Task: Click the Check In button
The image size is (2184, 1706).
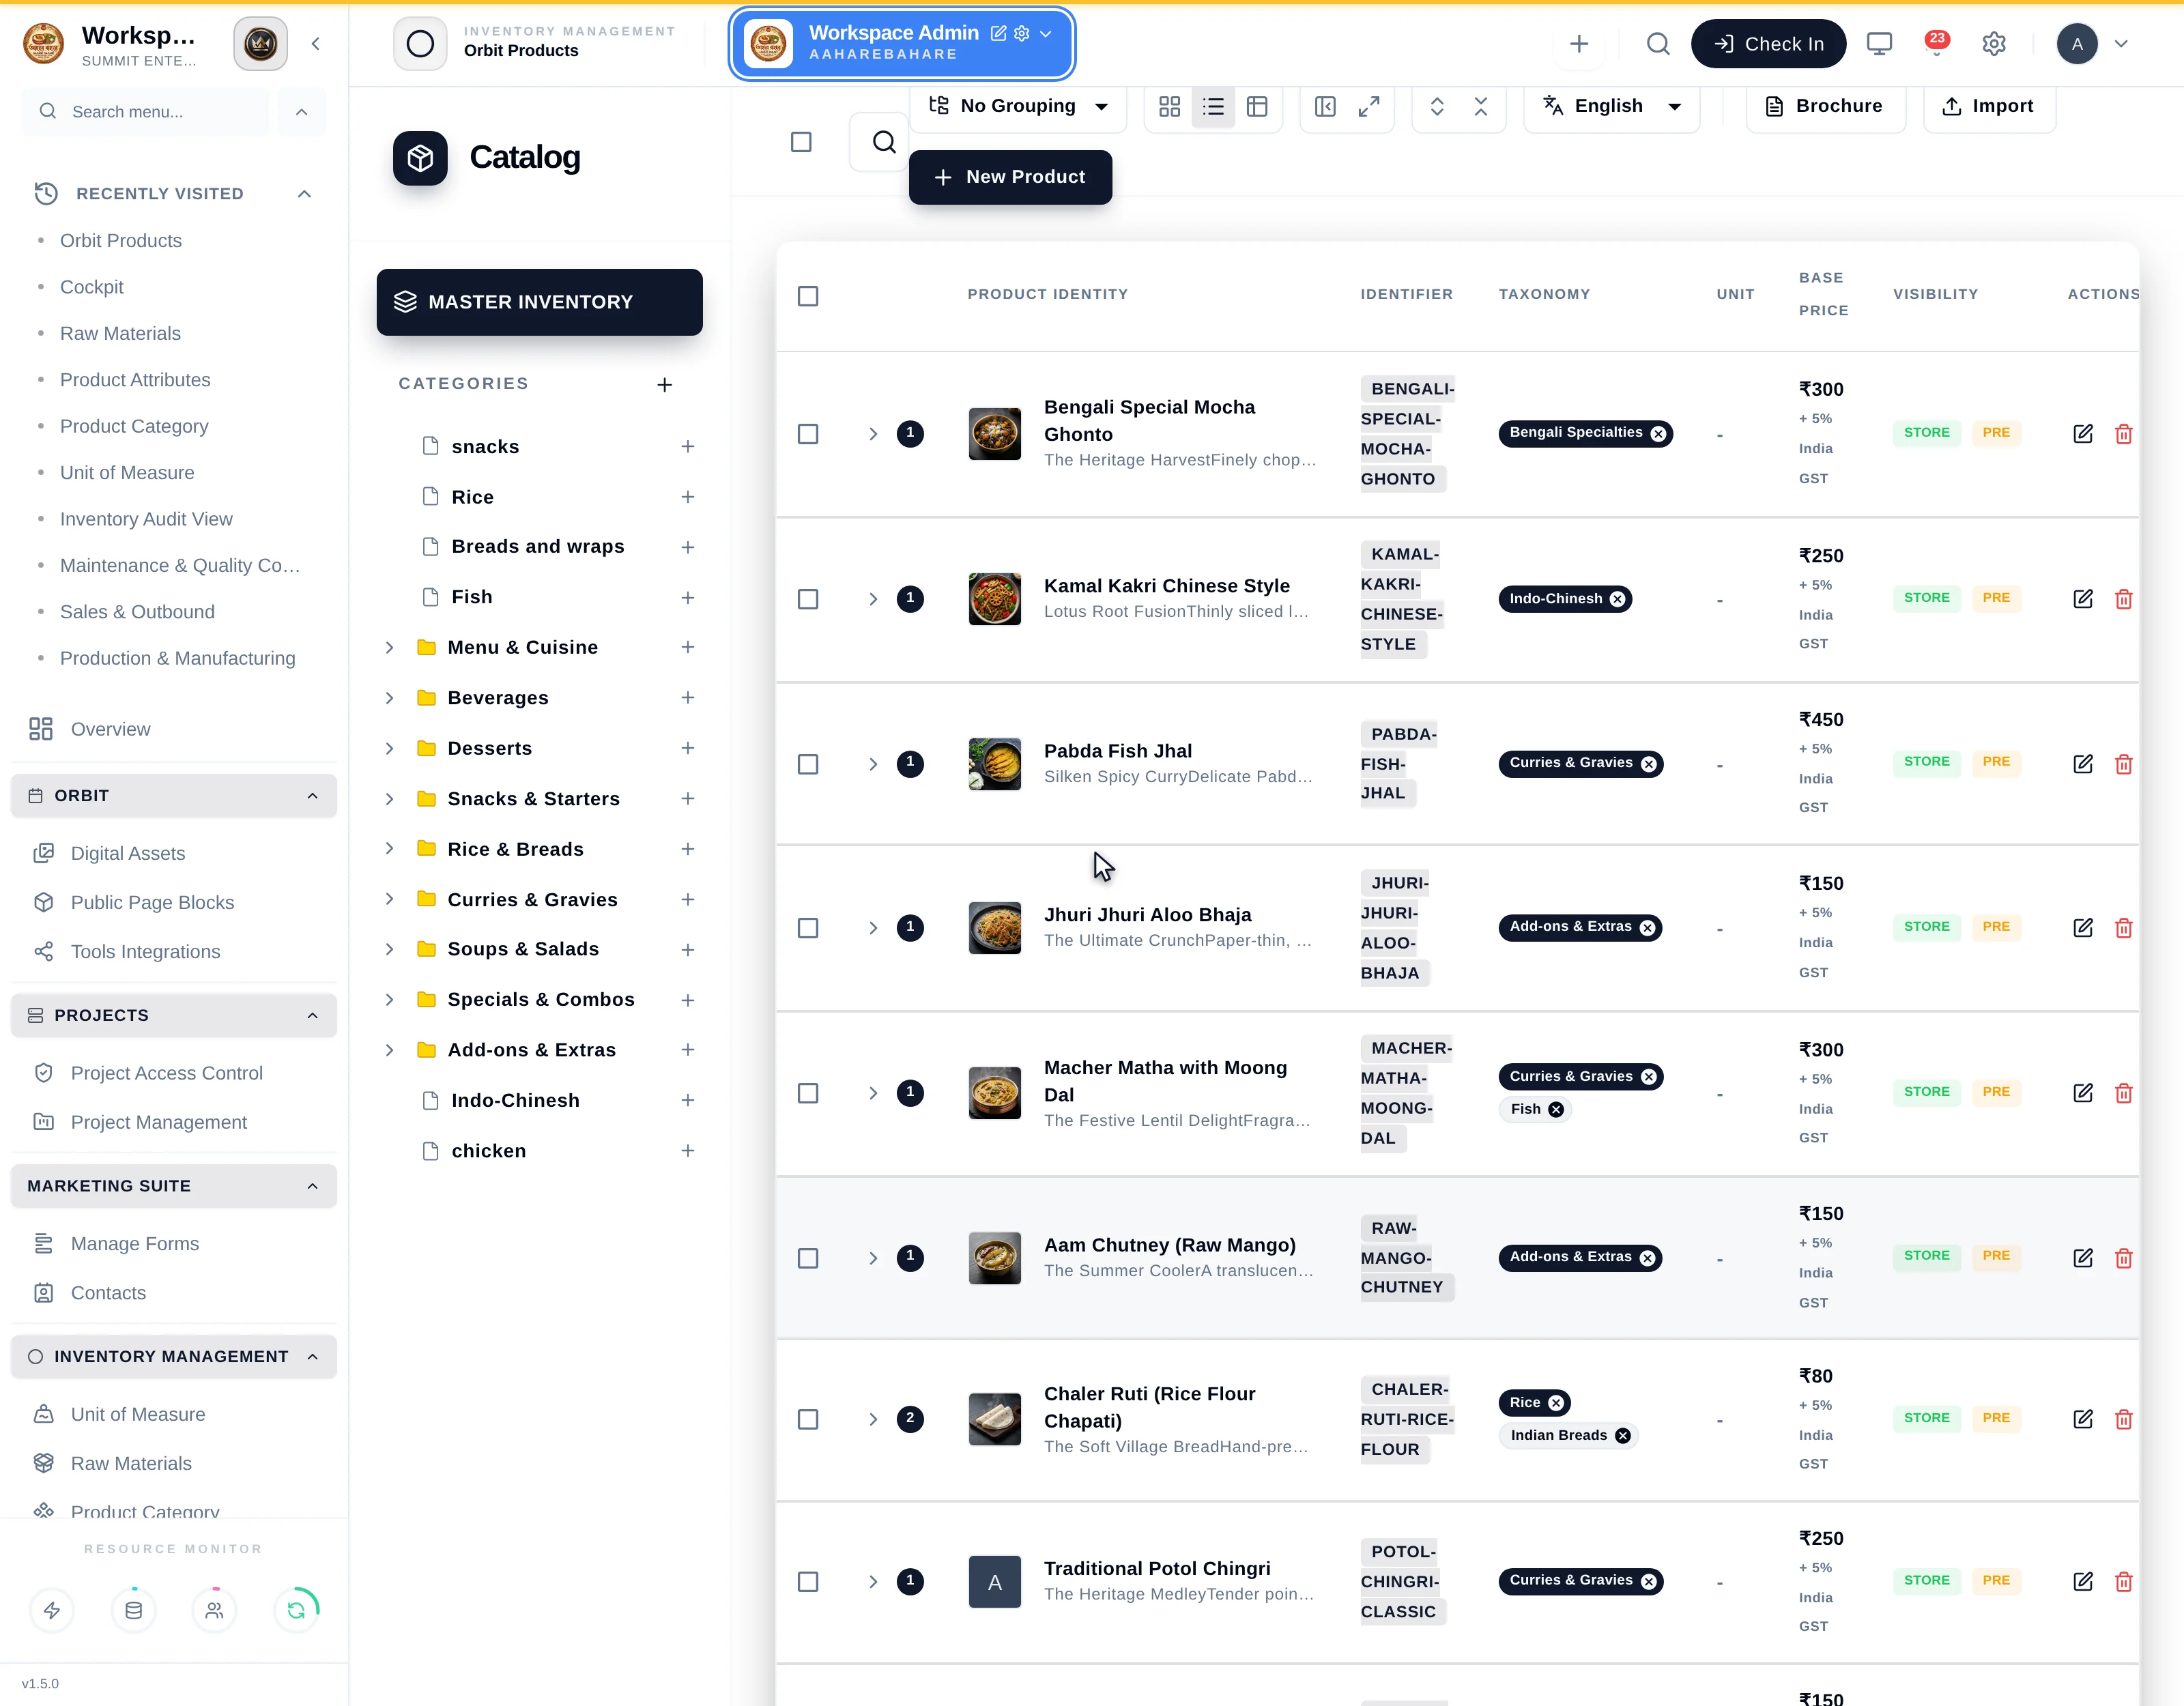Action: pyautogui.click(x=1768, y=44)
